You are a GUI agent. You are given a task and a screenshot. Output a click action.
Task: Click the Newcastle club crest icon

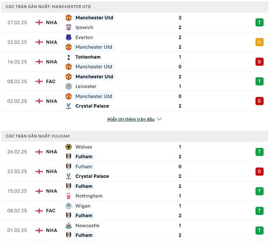click(69, 225)
